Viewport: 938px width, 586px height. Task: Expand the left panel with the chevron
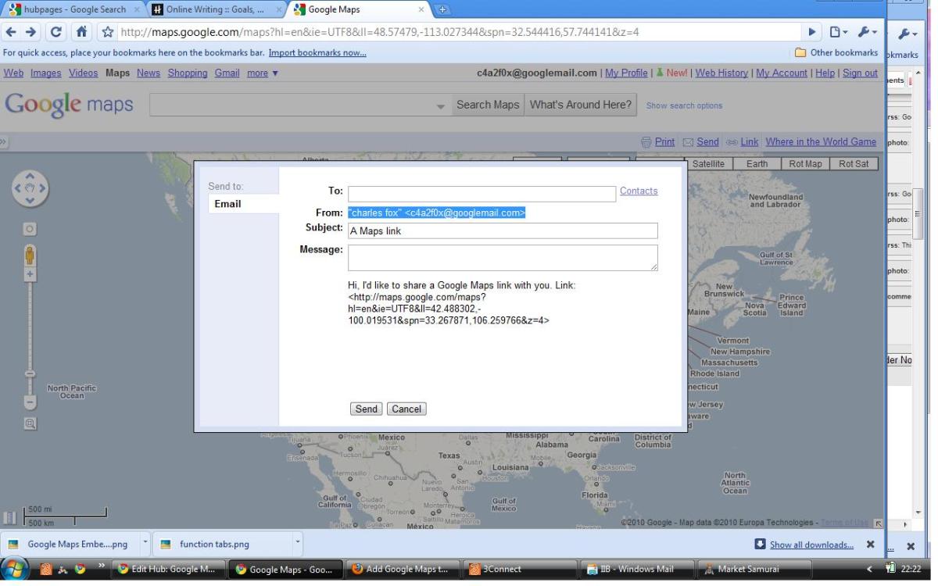(x=3, y=142)
